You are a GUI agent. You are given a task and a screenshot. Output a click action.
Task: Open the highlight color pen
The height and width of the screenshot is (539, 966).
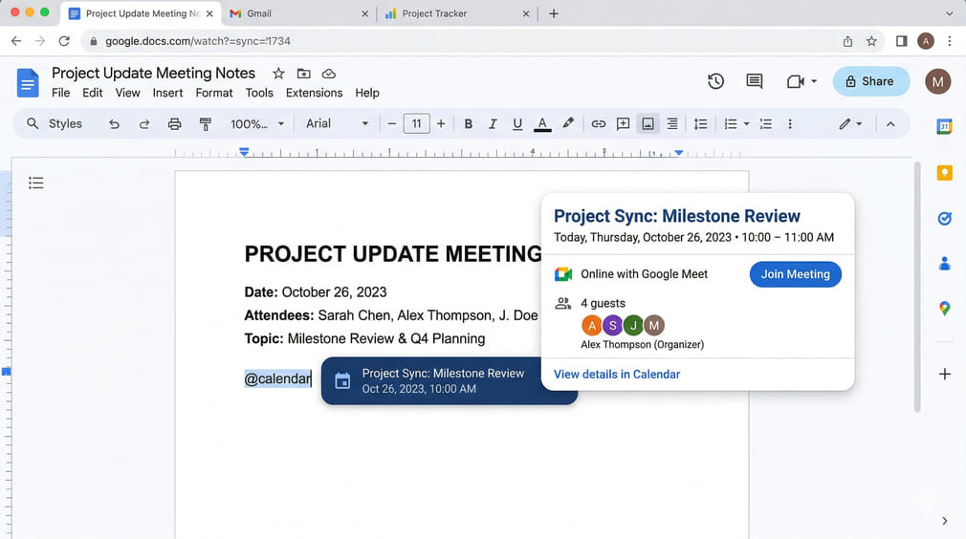pyautogui.click(x=568, y=123)
